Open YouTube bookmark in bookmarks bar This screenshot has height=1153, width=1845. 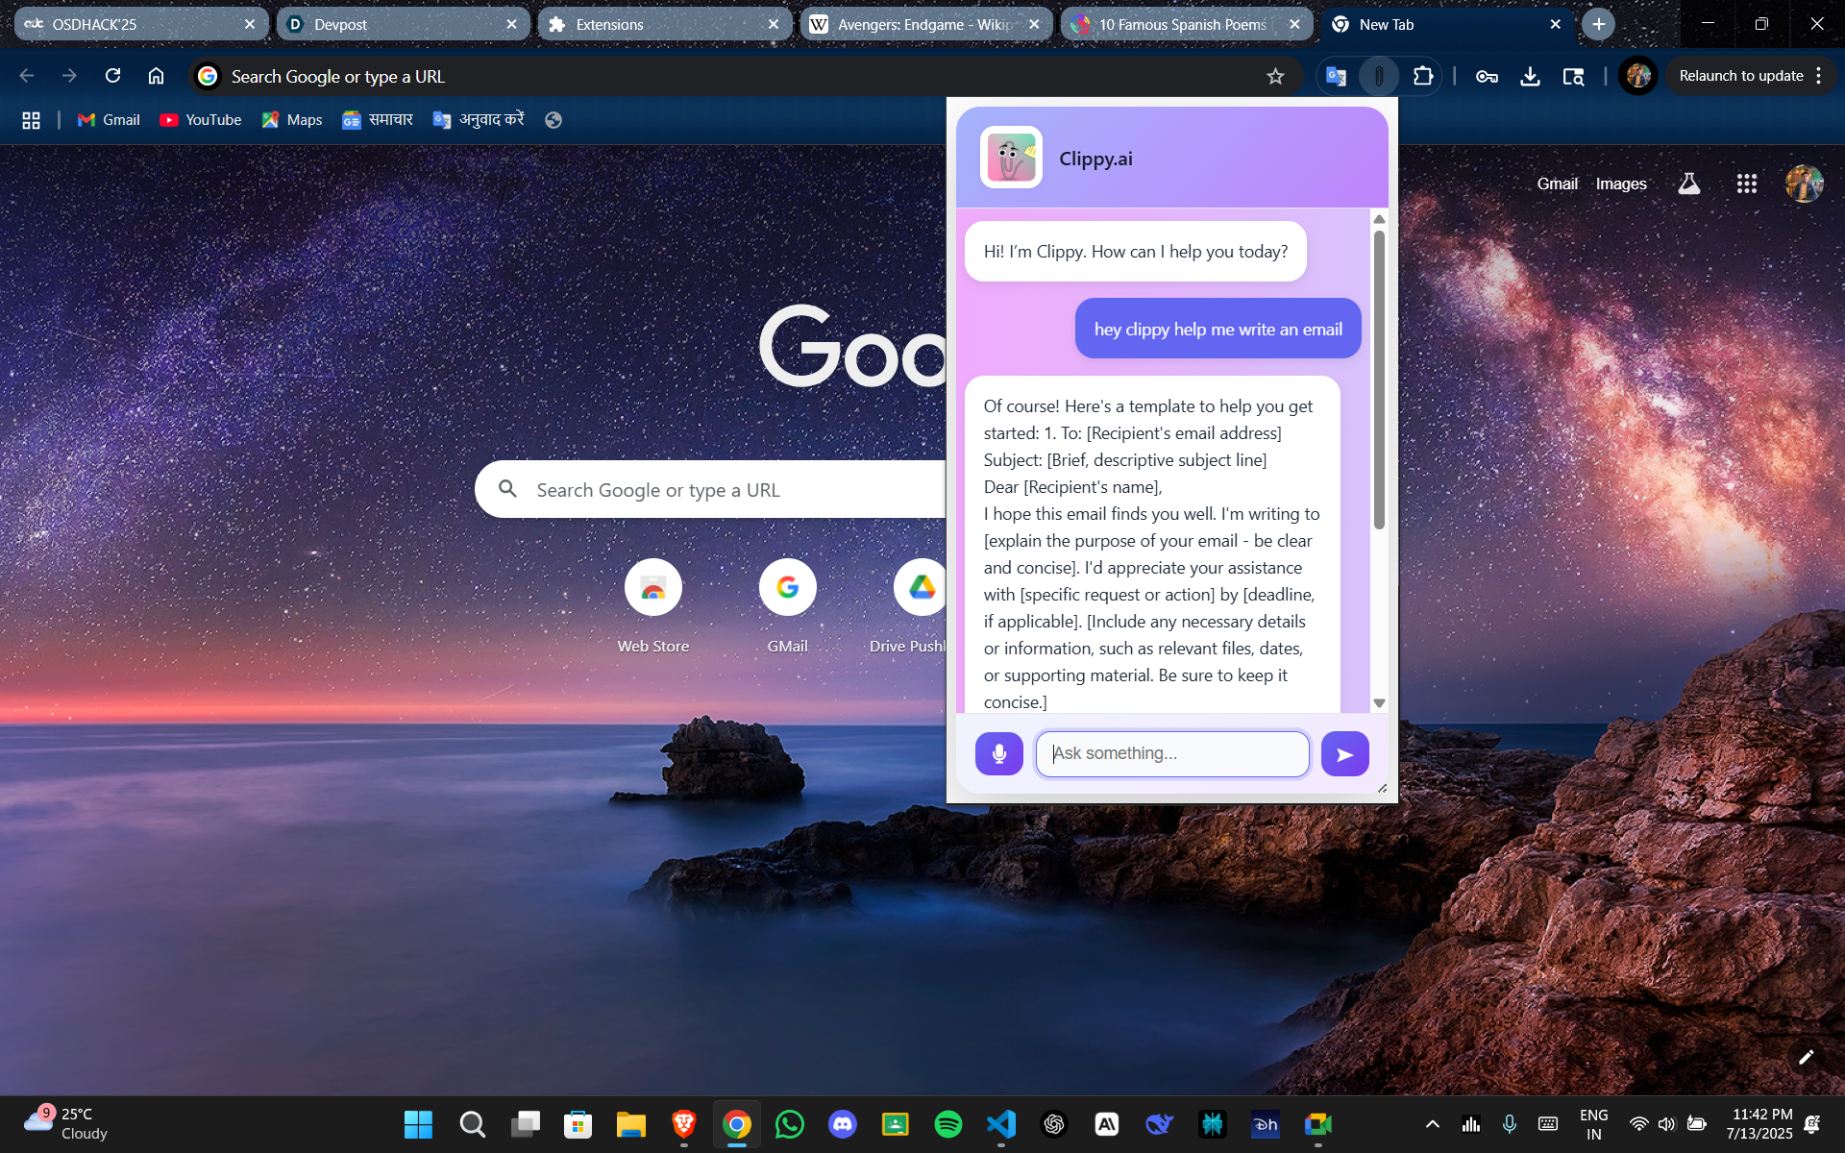pyautogui.click(x=200, y=120)
